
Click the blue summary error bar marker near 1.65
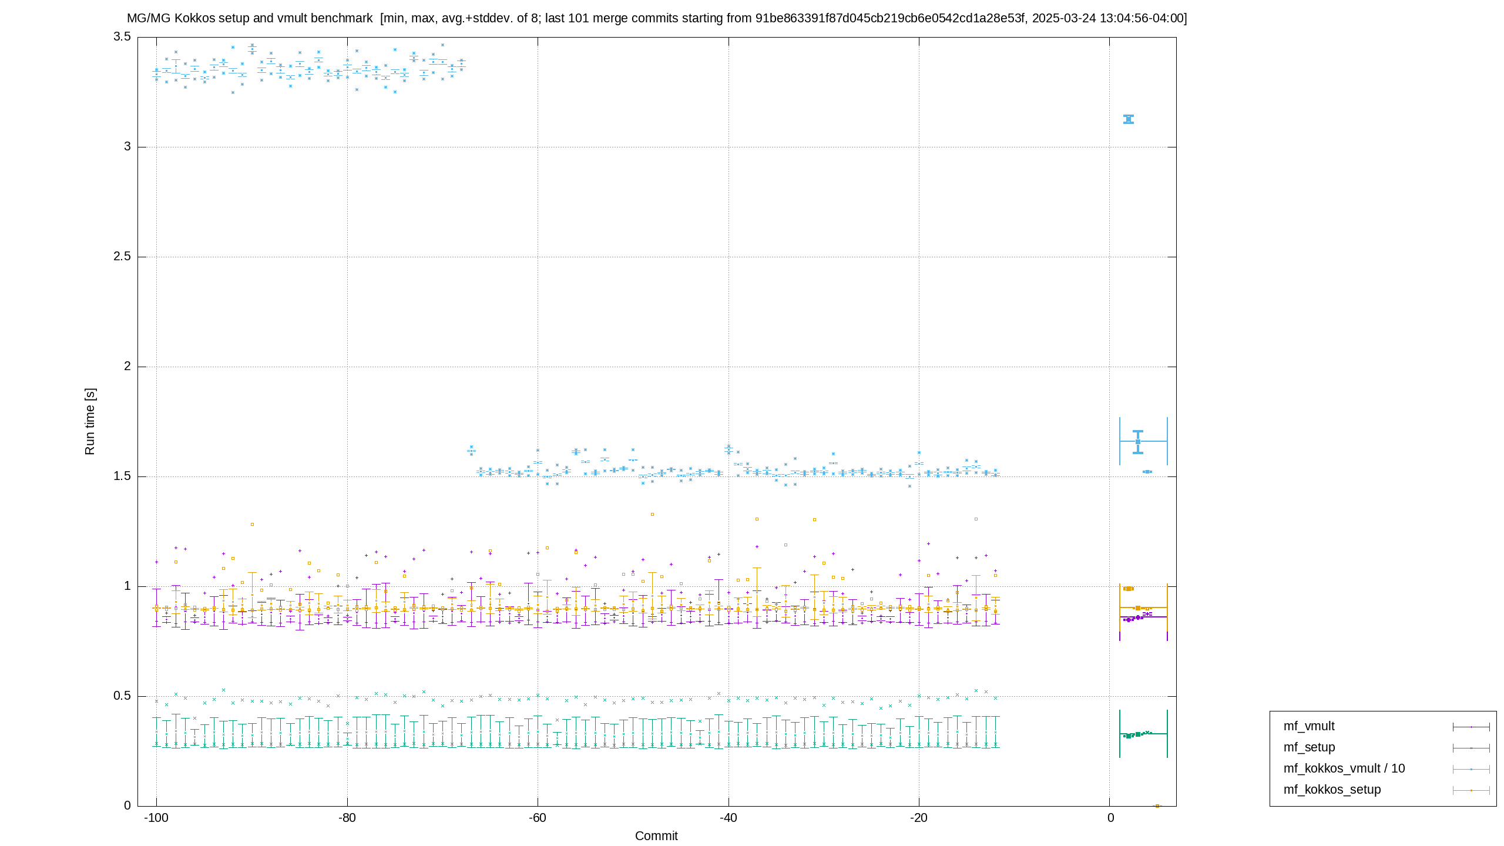(x=1138, y=442)
